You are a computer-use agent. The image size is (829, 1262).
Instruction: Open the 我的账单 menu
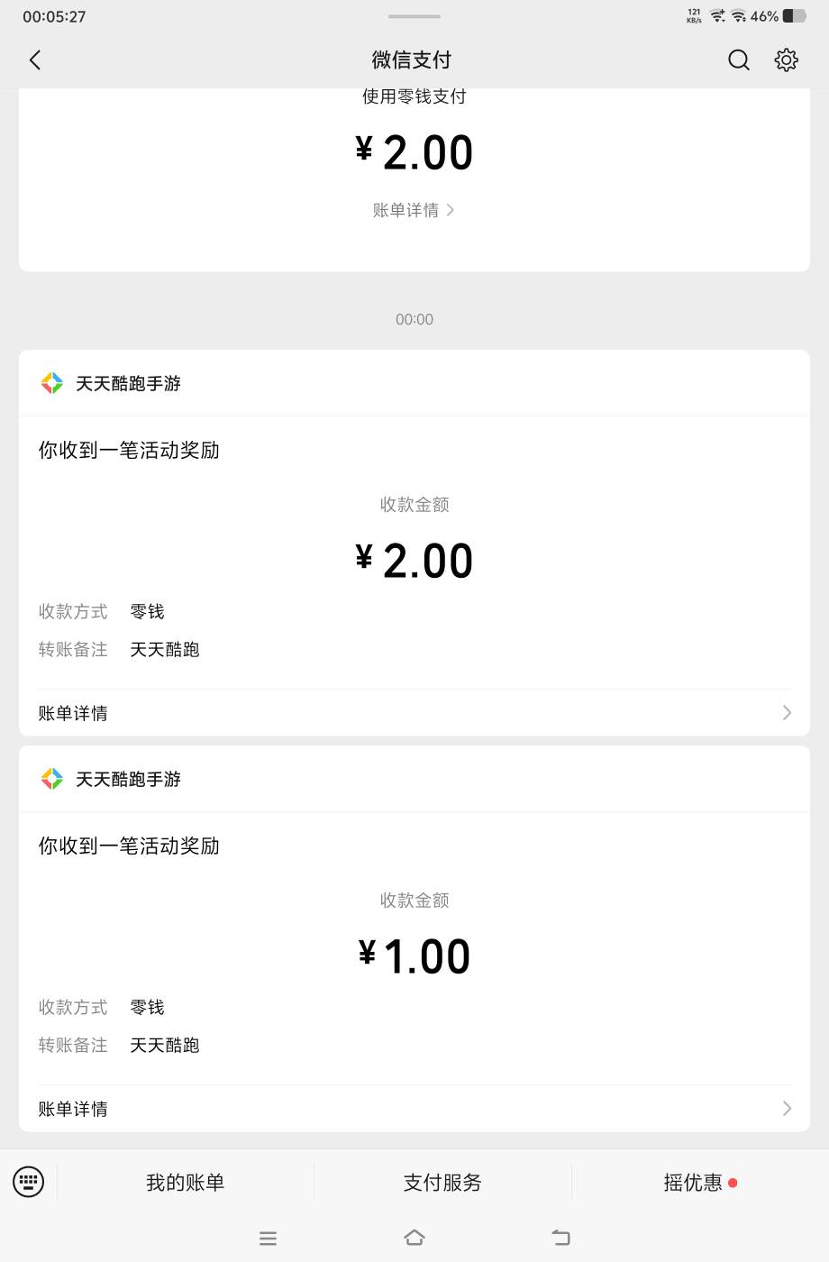click(185, 1183)
